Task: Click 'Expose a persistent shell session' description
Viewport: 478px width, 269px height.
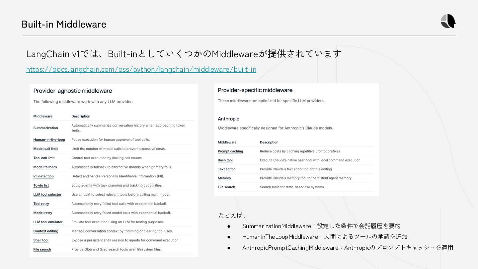Action: pyautogui.click(x=125, y=240)
